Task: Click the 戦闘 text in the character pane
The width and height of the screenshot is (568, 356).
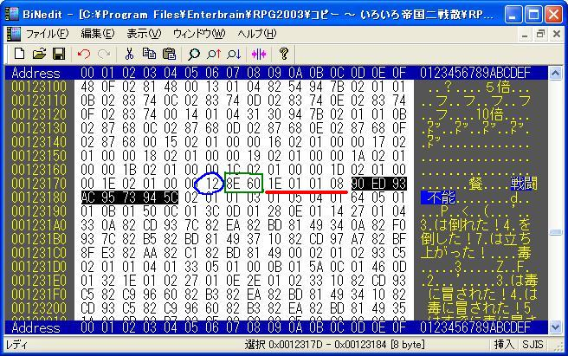Action: (x=524, y=184)
